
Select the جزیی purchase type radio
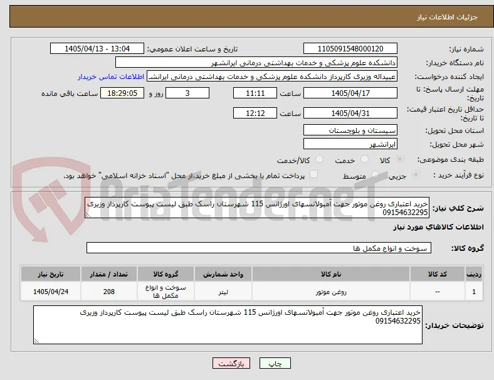click(416, 175)
